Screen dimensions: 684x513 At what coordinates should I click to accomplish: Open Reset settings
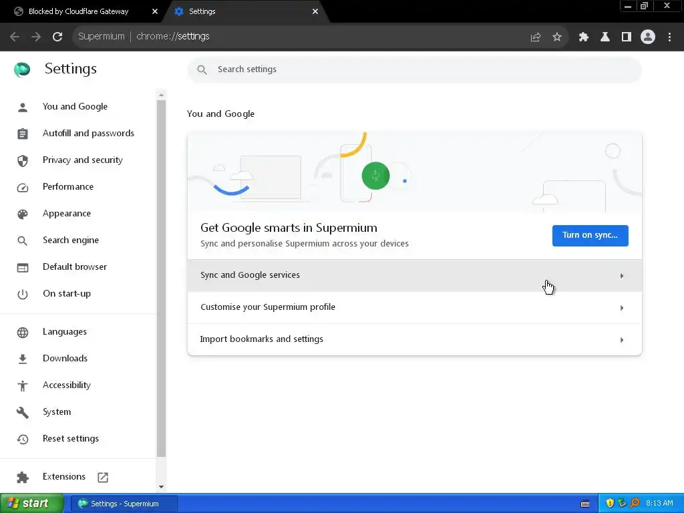pos(71,438)
